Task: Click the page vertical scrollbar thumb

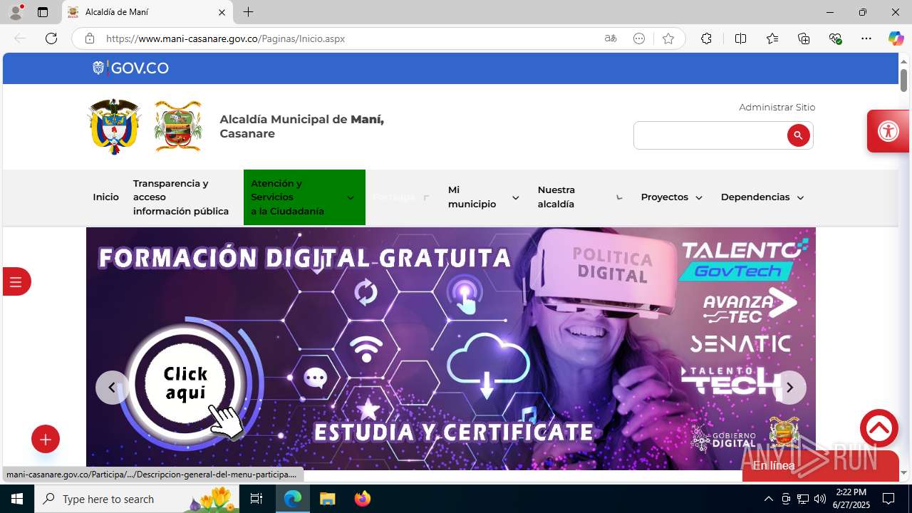Action: point(904,81)
